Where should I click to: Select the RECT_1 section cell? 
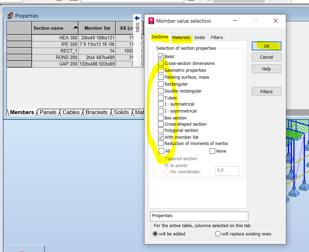tap(55, 51)
